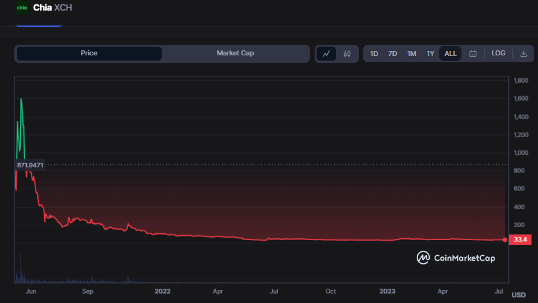Click the 1,000 y-axis value
Viewport: 538px width, 303px height.
pos(521,152)
